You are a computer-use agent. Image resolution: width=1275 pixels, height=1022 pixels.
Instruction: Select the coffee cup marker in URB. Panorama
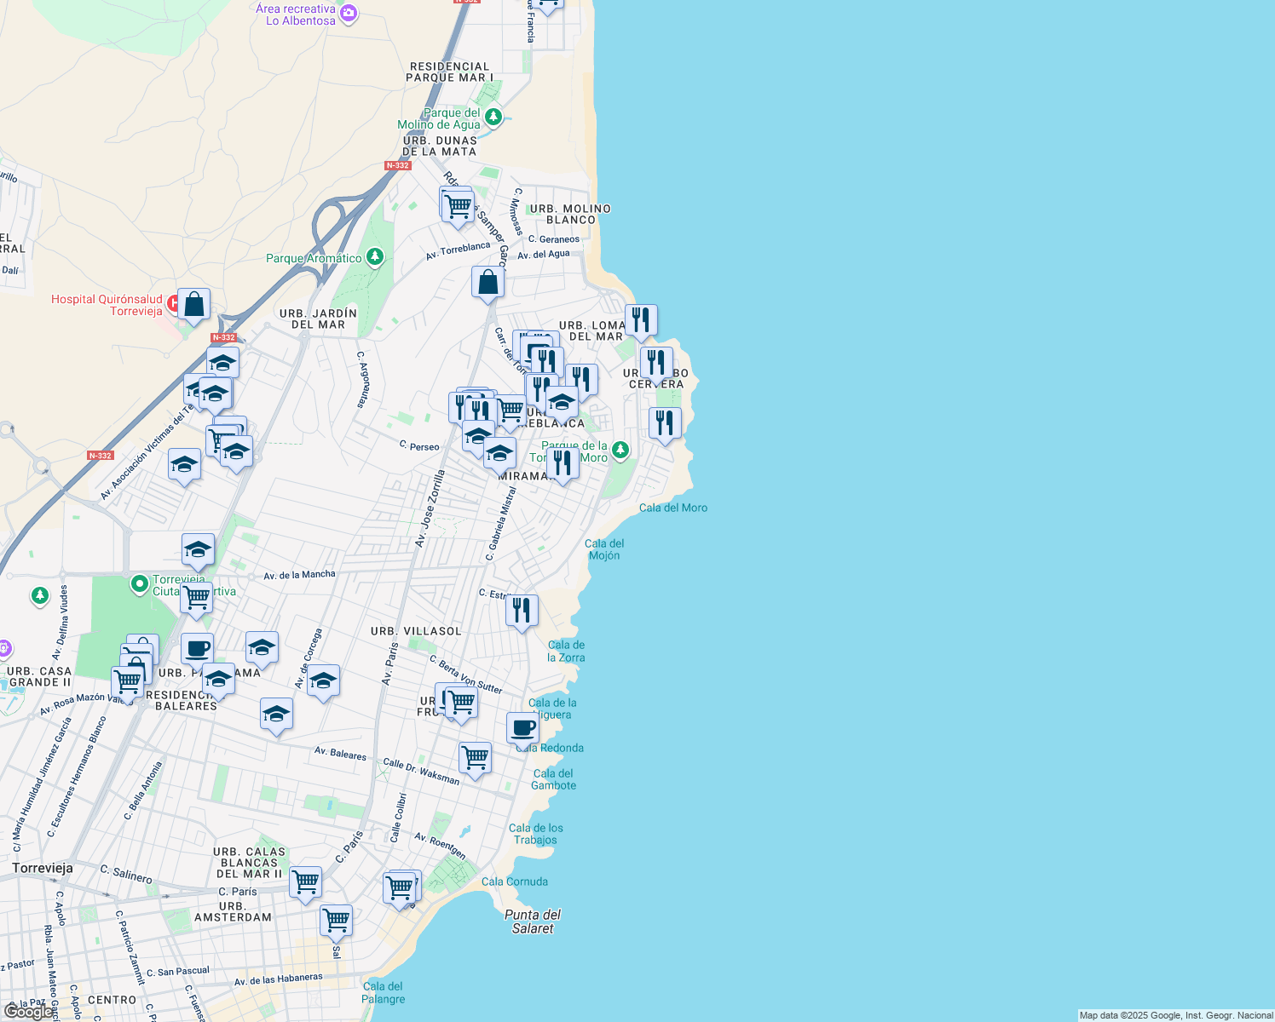[198, 647]
